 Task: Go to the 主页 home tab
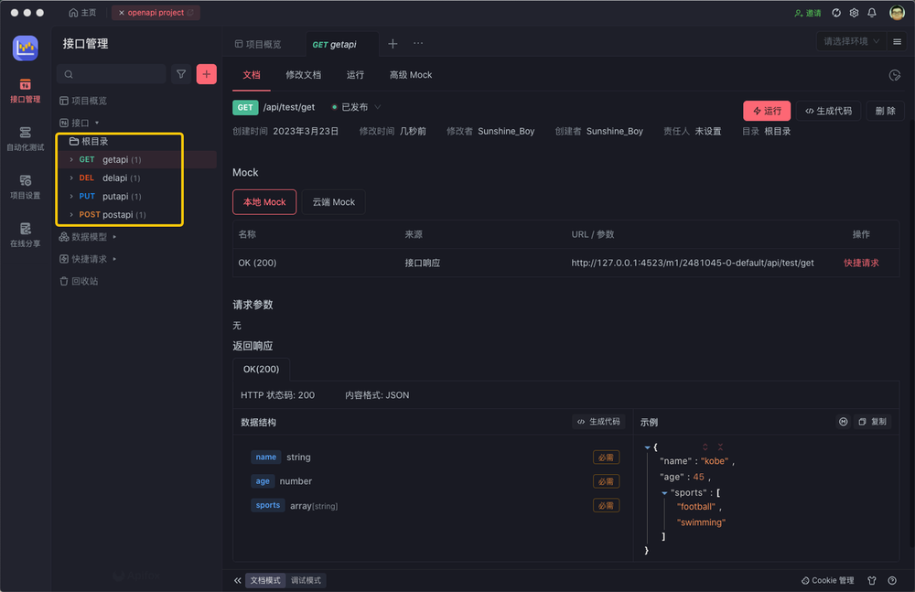point(82,12)
